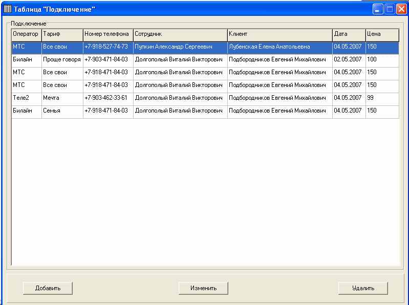Image resolution: width=409 pixels, height=305 pixels.
Task: Select Все свои cell in Пупкин row
Action: pyautogui.click(x=62, y=48)
